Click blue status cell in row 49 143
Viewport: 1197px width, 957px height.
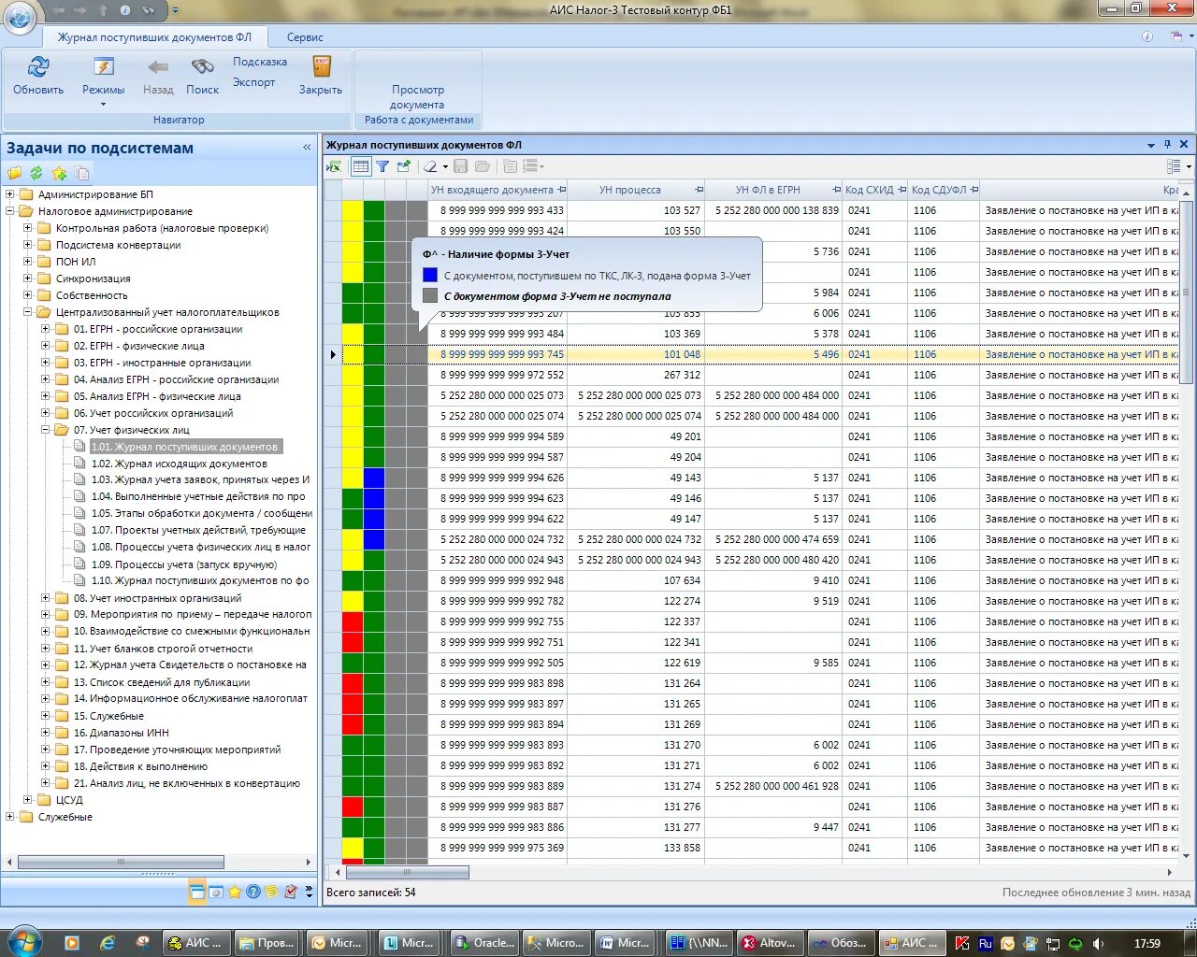coord(374,478)
